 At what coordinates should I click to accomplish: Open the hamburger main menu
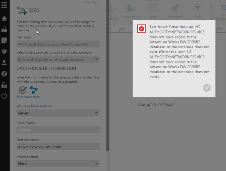4,6
